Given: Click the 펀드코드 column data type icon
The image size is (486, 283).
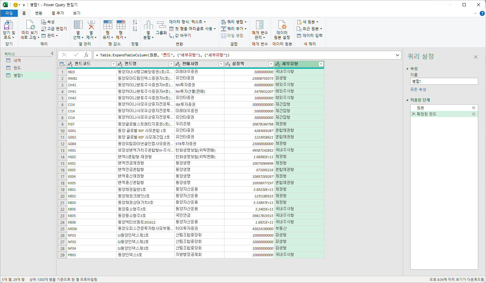Looking at the screenshot, I should point(70,64).
